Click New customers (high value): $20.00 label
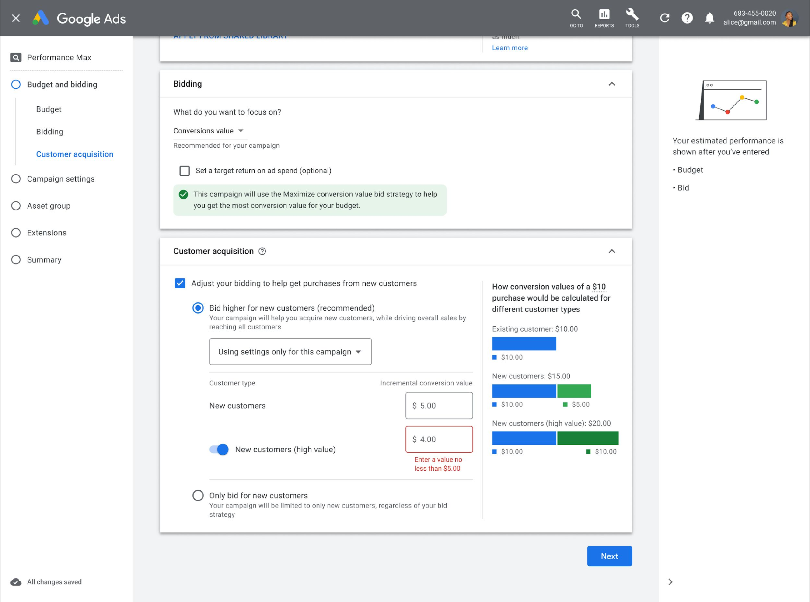Image resolution: width=810 pixels, height=602 pixels. click(551, 423)
